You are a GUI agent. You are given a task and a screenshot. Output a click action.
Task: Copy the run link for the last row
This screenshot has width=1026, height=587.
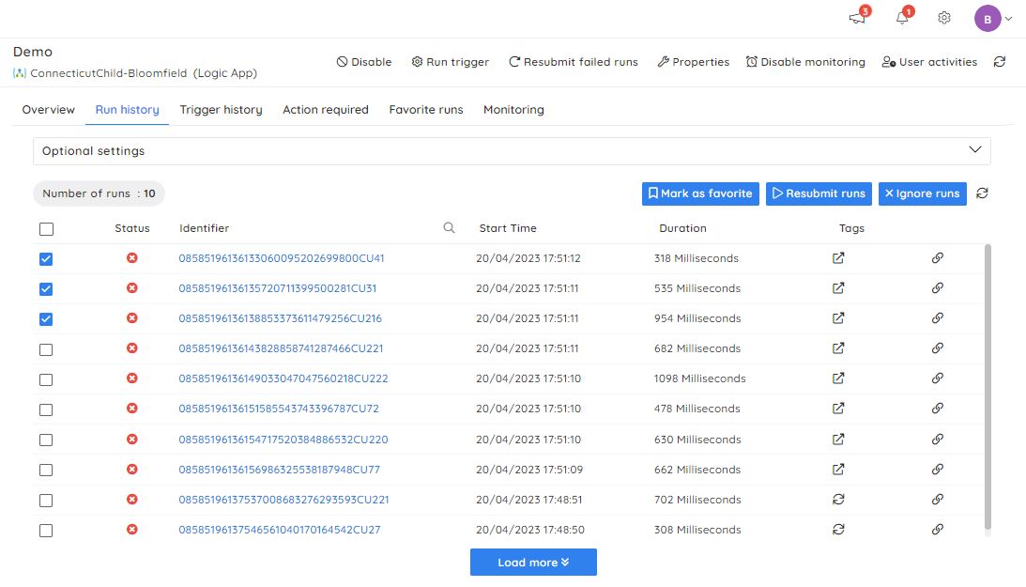pyautogui.click(x=937, y=530)
